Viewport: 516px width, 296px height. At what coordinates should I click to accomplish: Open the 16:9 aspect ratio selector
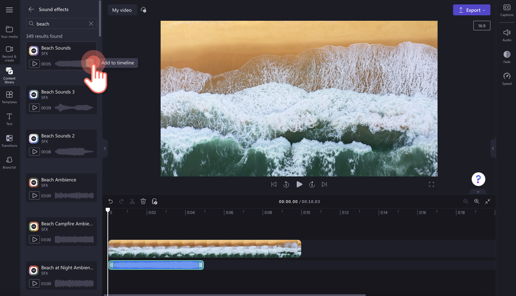[482, 26]
